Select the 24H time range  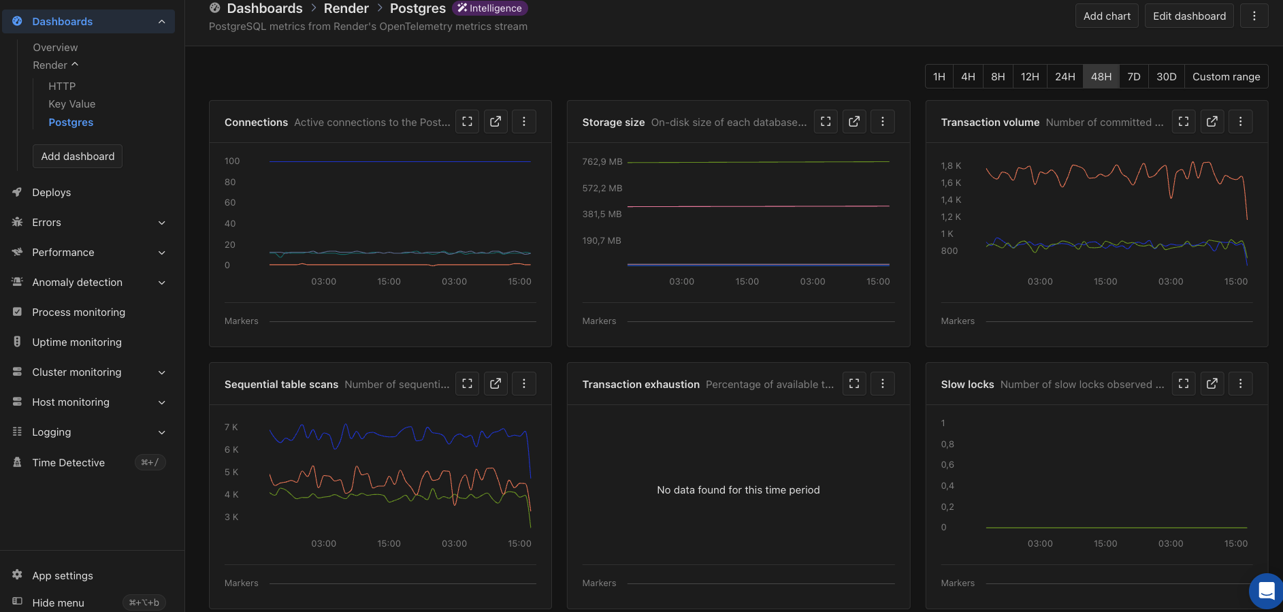1065,77
